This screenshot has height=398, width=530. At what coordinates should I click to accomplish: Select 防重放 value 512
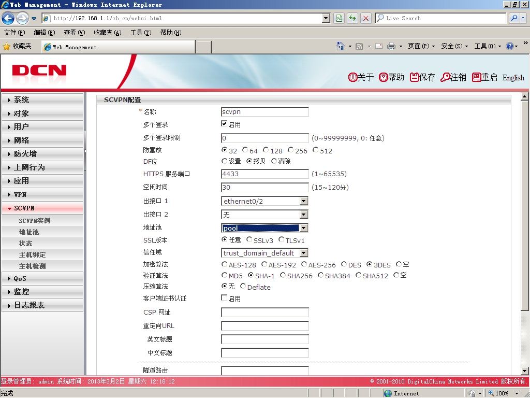pyautogui.click(x=315, y=150)
